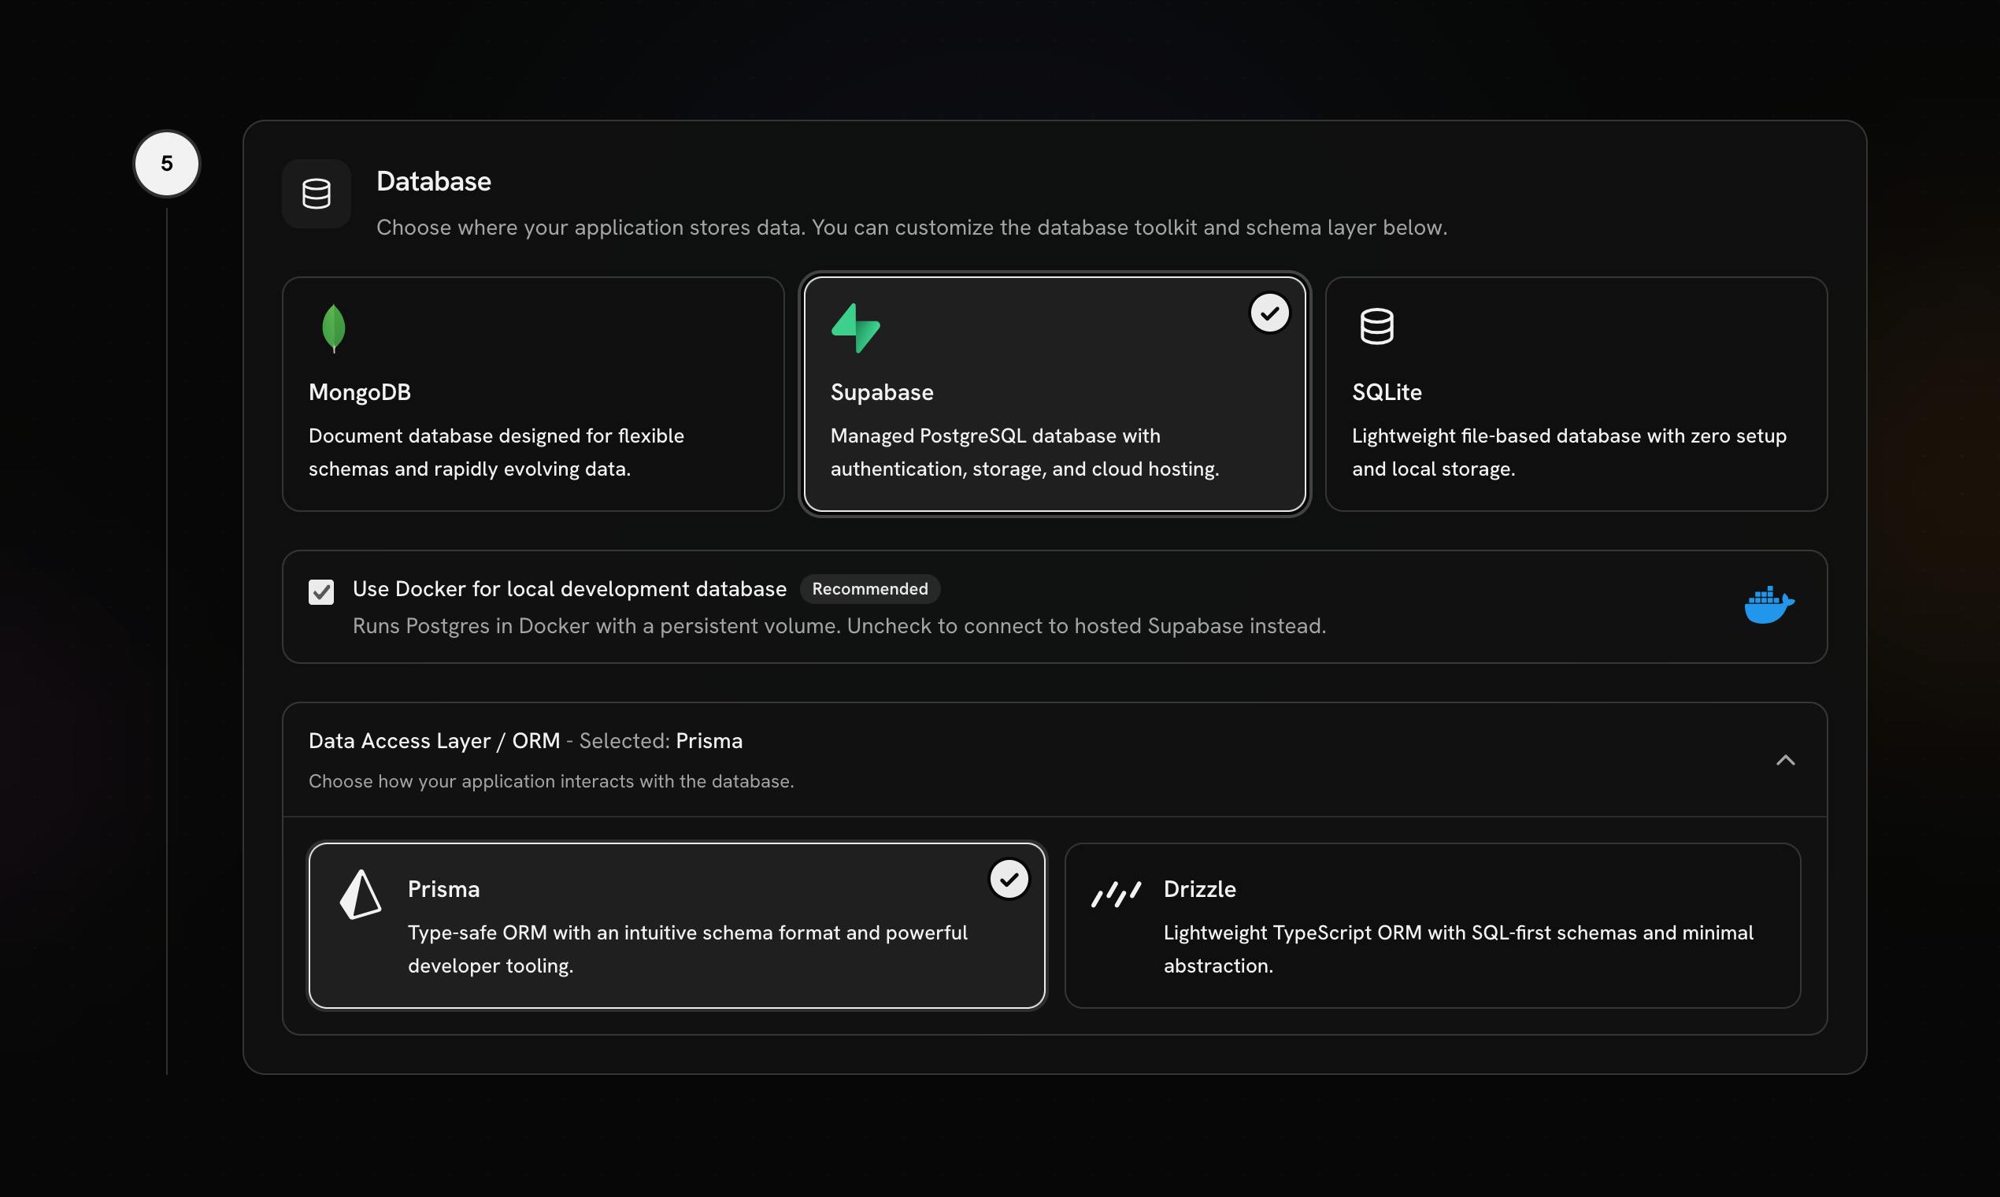The width and height of the screenshot is (2000, 1197).
Task: Click the MongoDB leaf logo
Action: click(x=334, y=328)
